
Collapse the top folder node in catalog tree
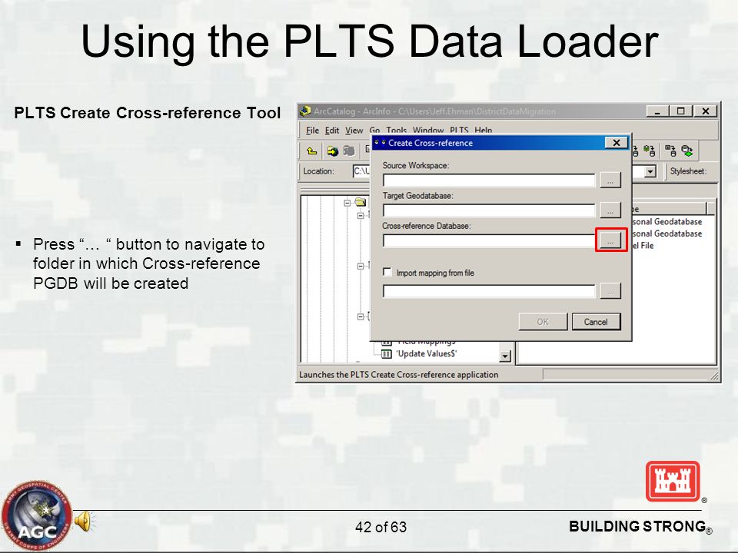point(347,203)
